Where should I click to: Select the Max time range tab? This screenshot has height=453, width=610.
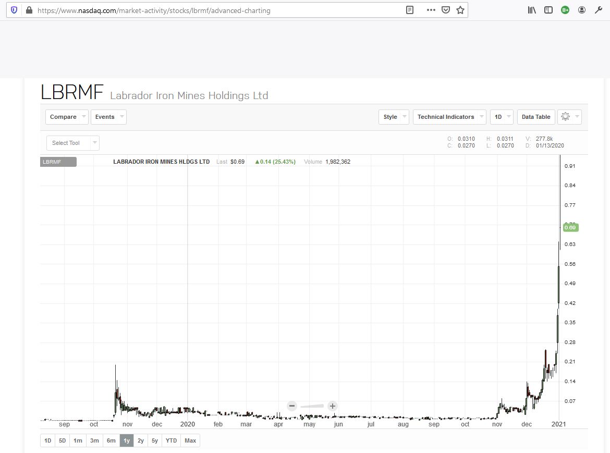190,440
